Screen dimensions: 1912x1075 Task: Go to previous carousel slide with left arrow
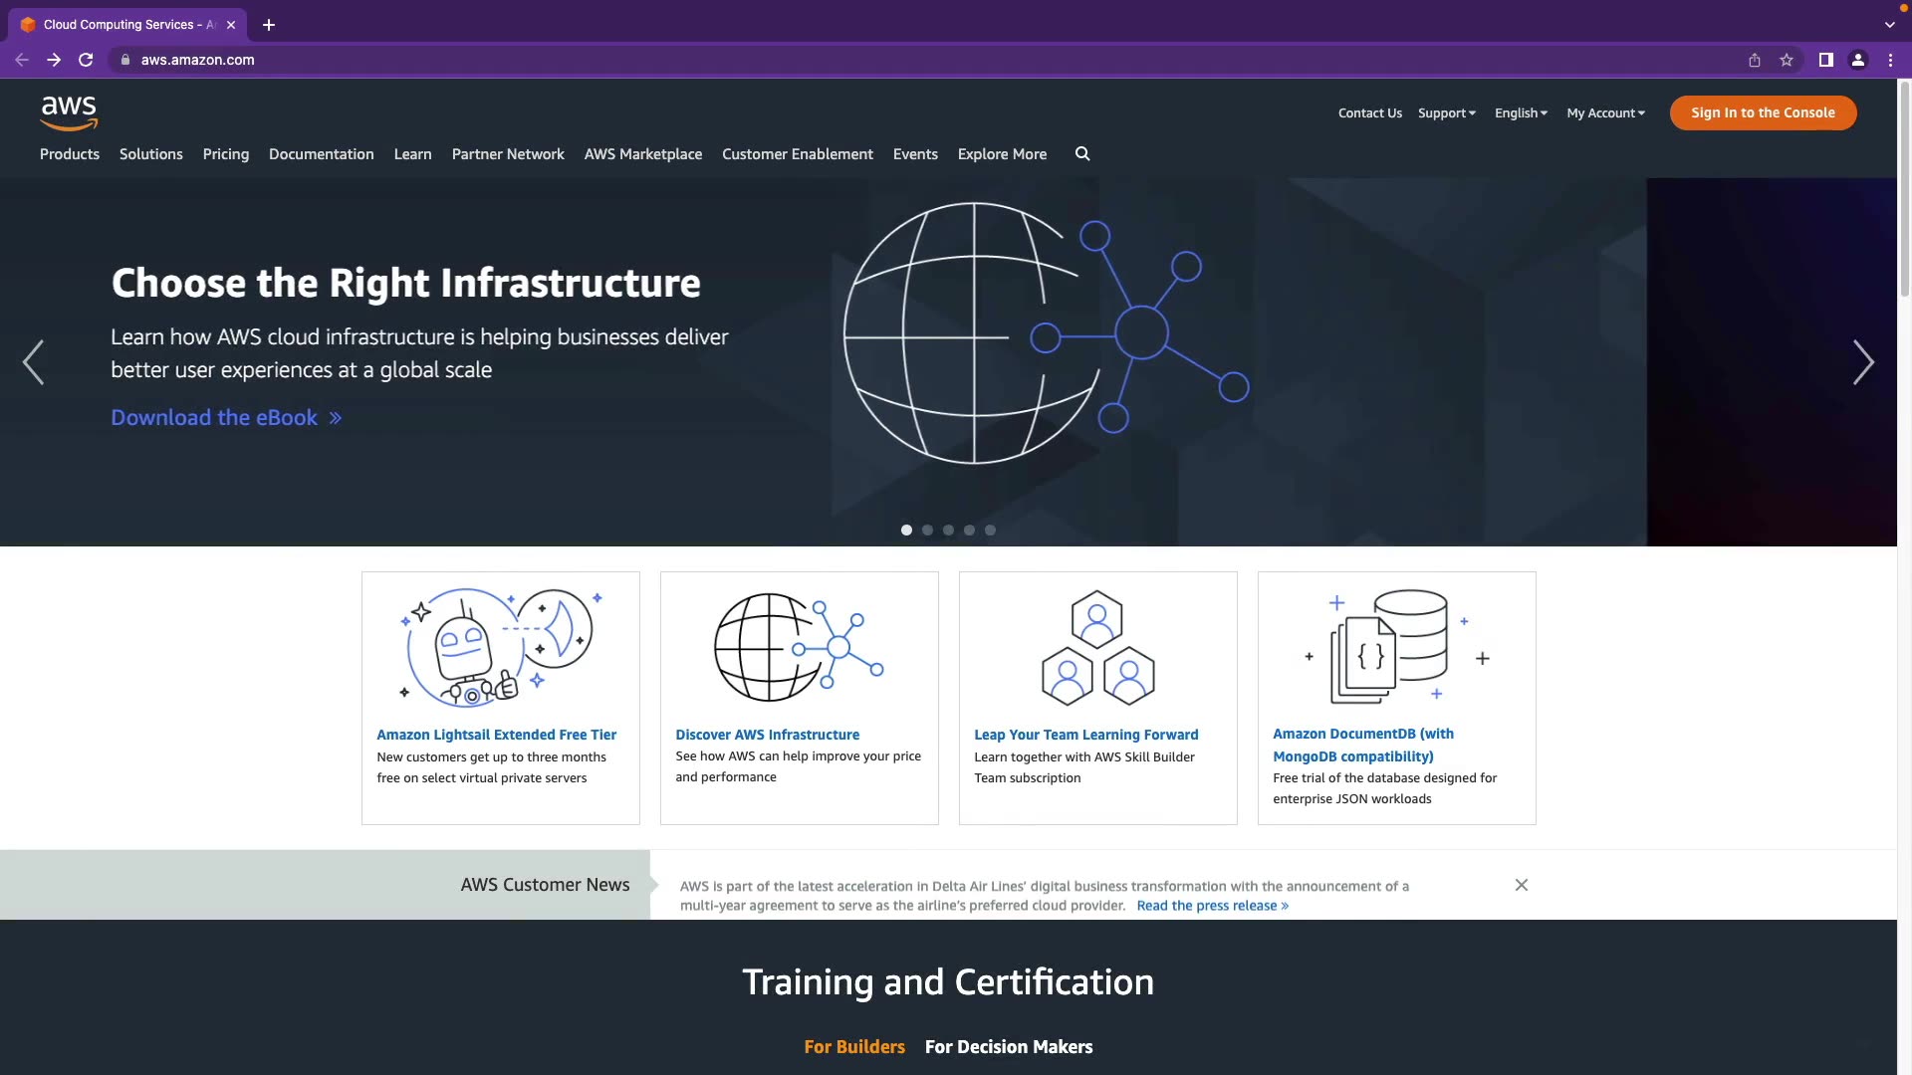[x=33, y=362]
